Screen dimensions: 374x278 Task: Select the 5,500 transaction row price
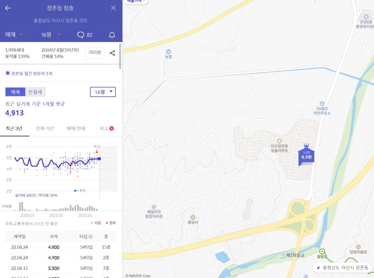54,268
